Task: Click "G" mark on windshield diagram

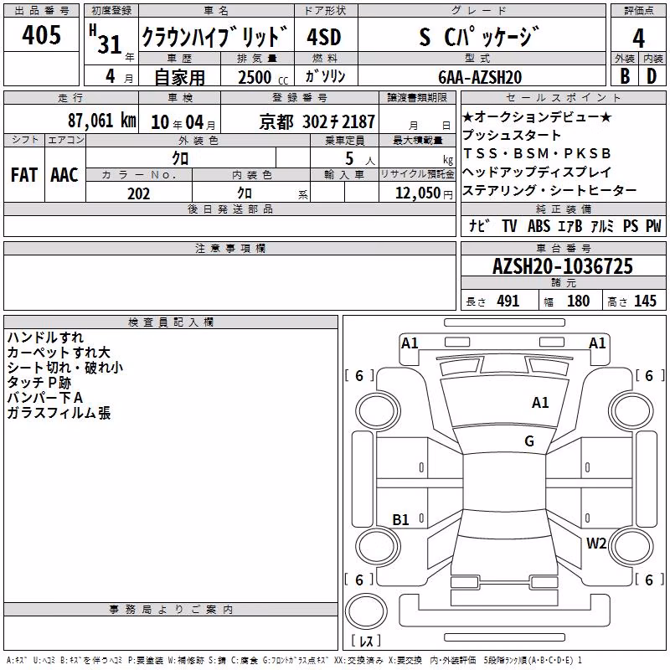Action: click(529, 441)
